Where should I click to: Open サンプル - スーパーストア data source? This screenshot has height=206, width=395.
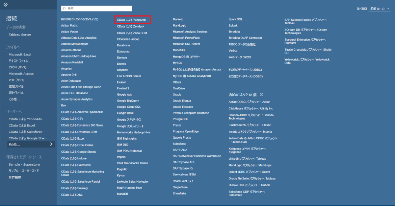[x=24, y=171]
